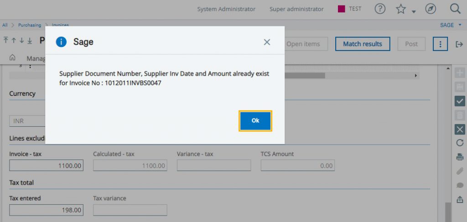Go to first record arrow icon
The width and height of the screenshot is (467, 222).
[5, 41]
